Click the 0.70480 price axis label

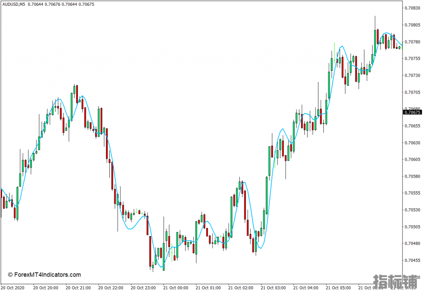tap(412, 244)
